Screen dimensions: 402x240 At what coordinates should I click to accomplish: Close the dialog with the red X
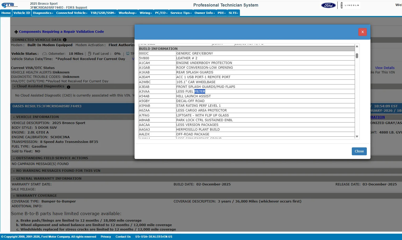tap(362, 32)
